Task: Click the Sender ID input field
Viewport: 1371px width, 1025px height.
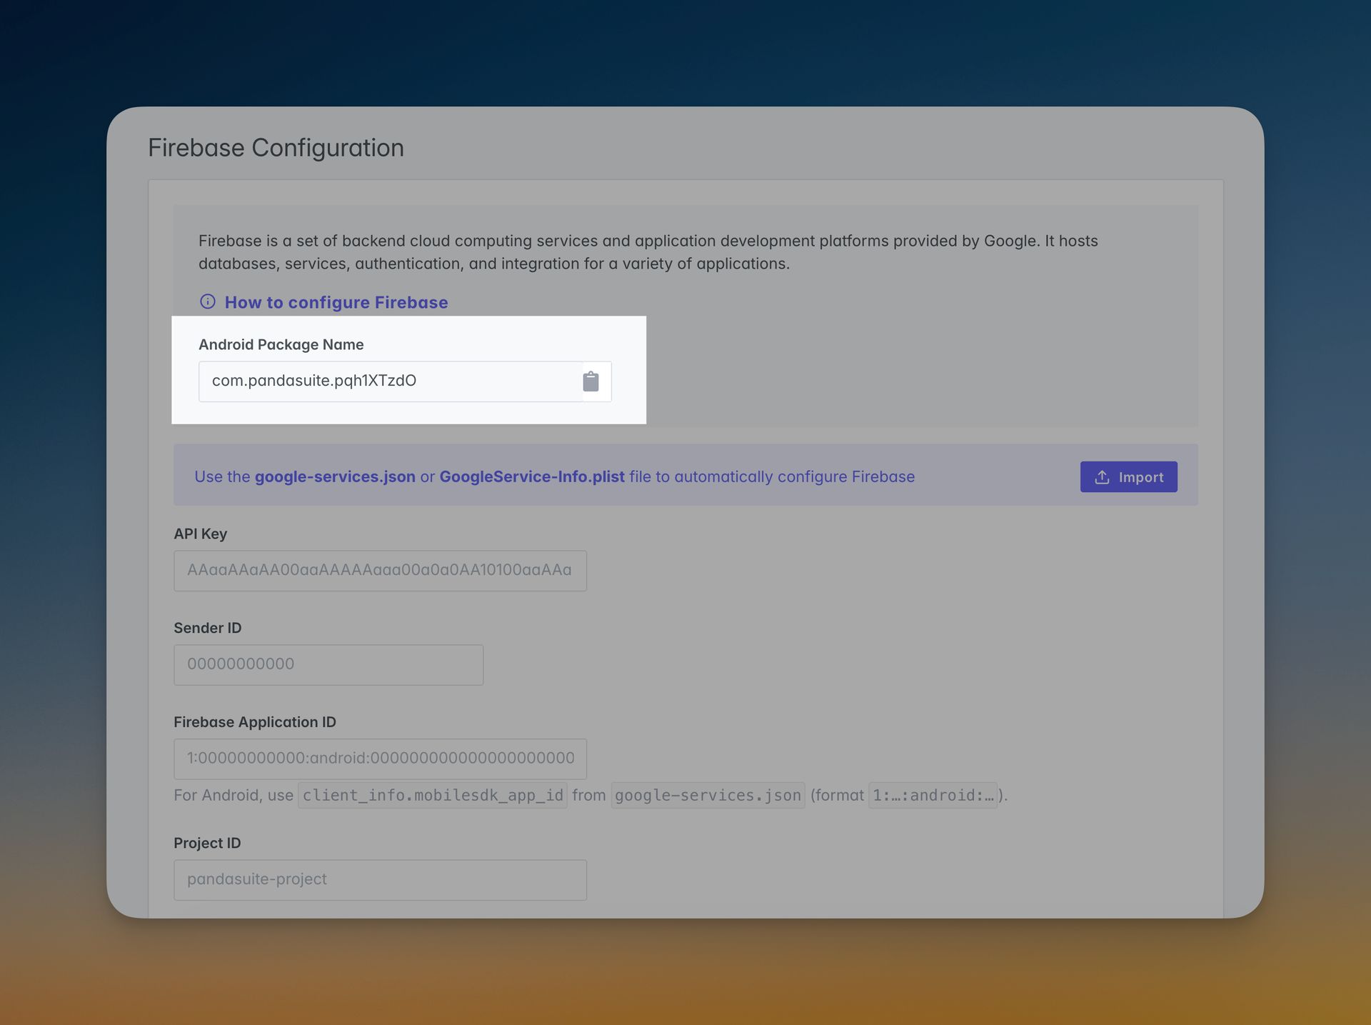Action: 328,665
